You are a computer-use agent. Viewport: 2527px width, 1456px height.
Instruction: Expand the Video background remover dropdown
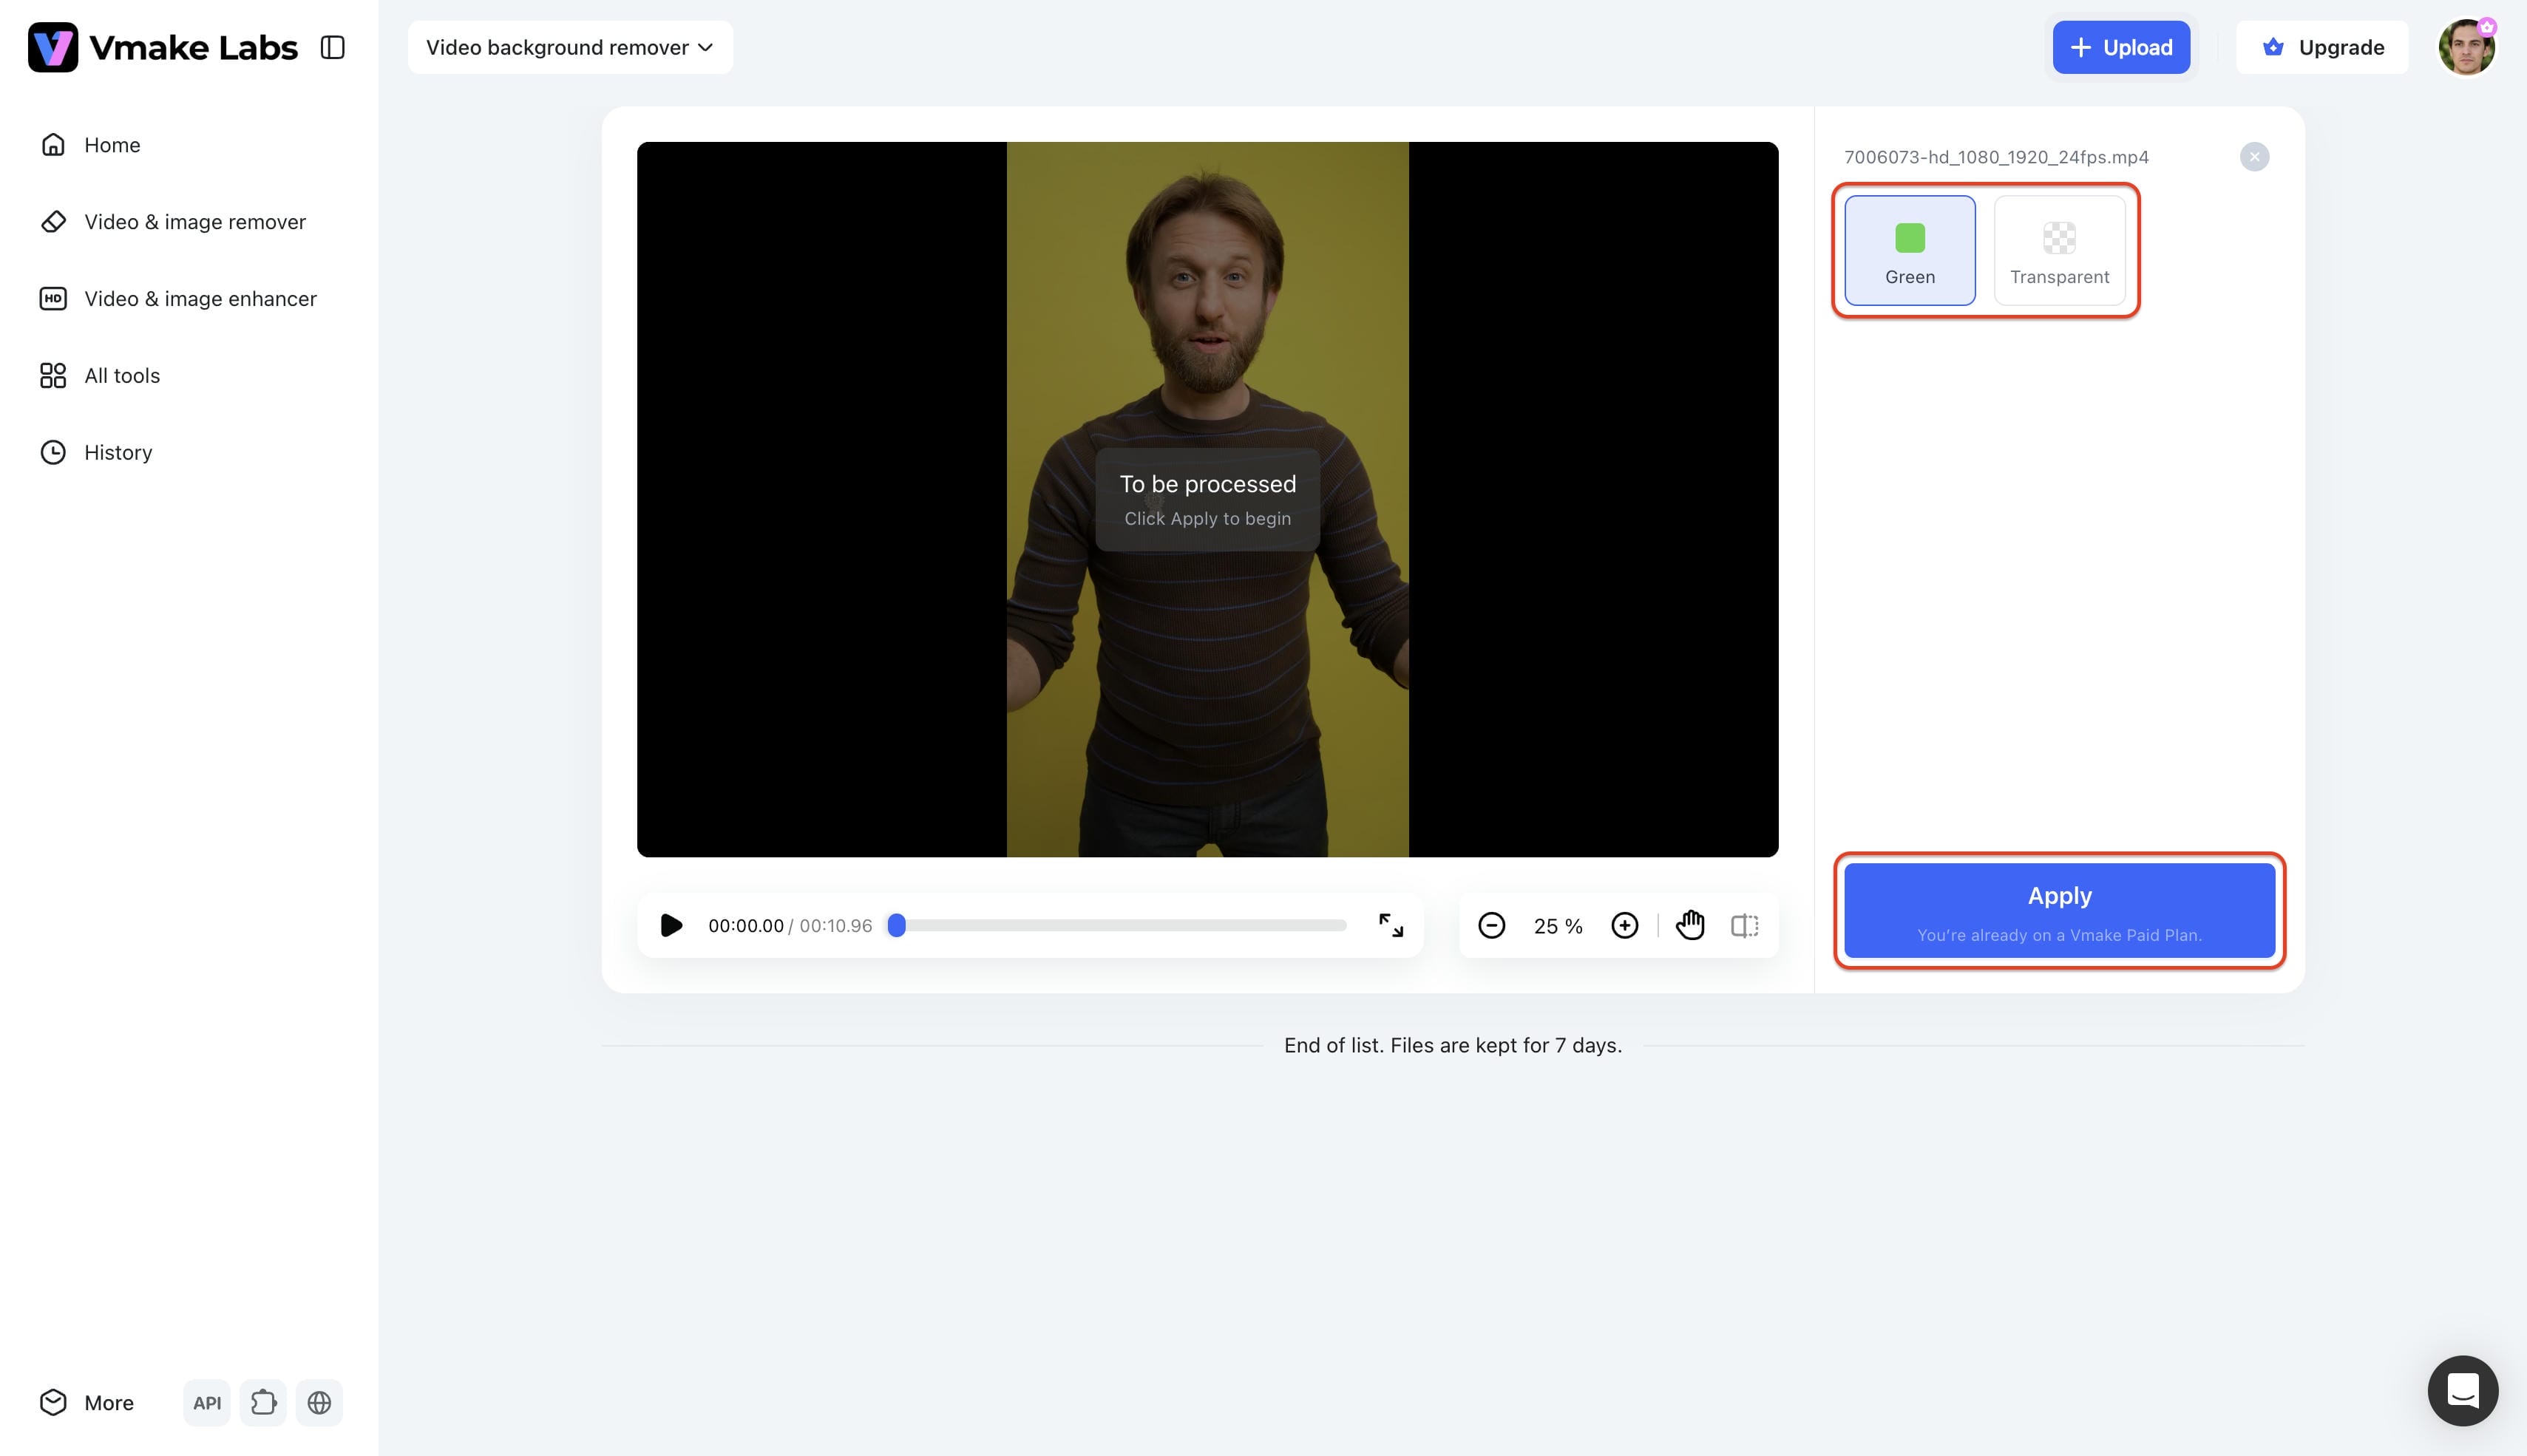(x=570, y=47)
